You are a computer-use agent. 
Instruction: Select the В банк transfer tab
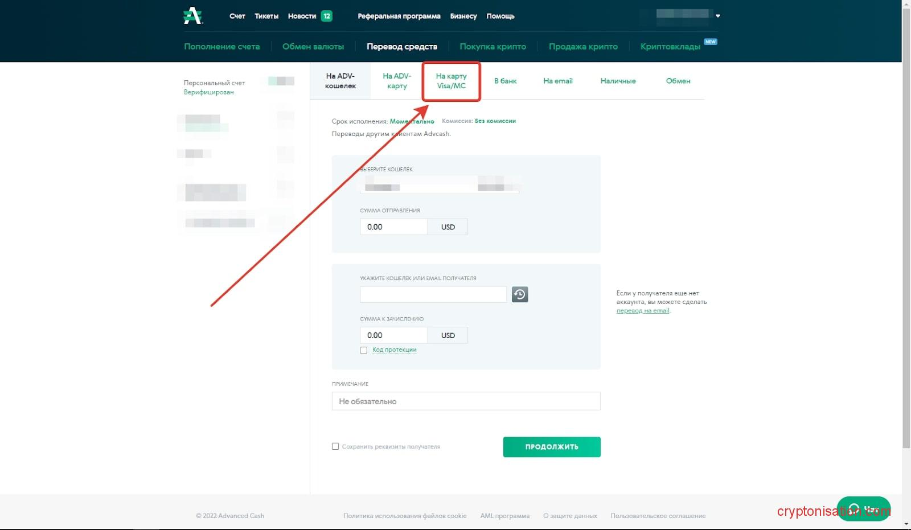click(505, 81)
